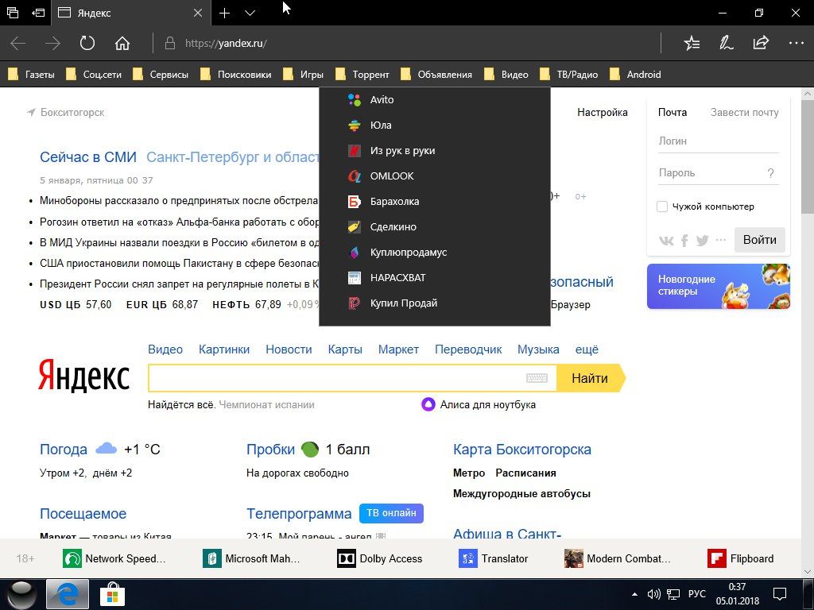Collapse the Объявления bookmarks folder
Viewport: 814px width, 610px height.
(x=436, y=75)
